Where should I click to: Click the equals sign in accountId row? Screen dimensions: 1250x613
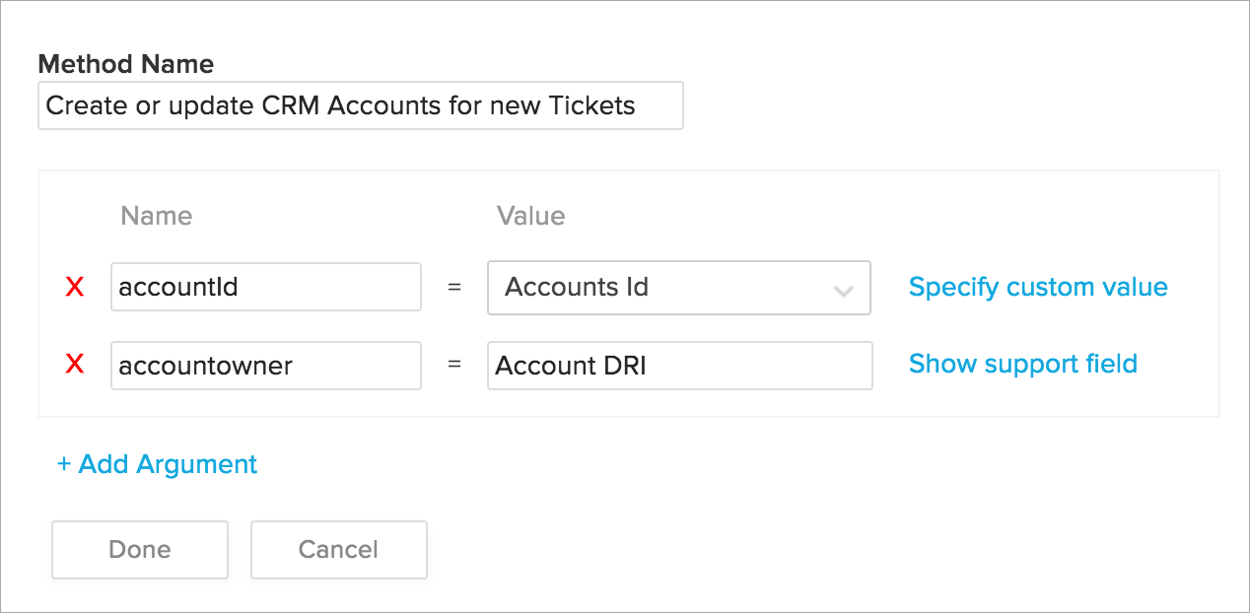pos(454,288)
